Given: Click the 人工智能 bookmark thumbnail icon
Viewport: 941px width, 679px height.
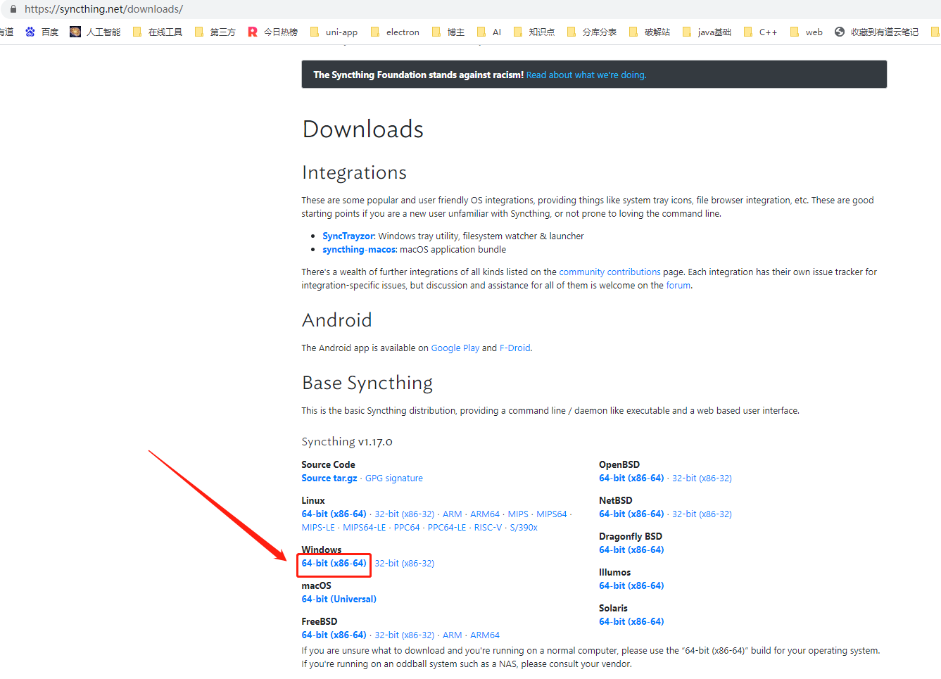Looking at the screenshot, I should point(75,31).
